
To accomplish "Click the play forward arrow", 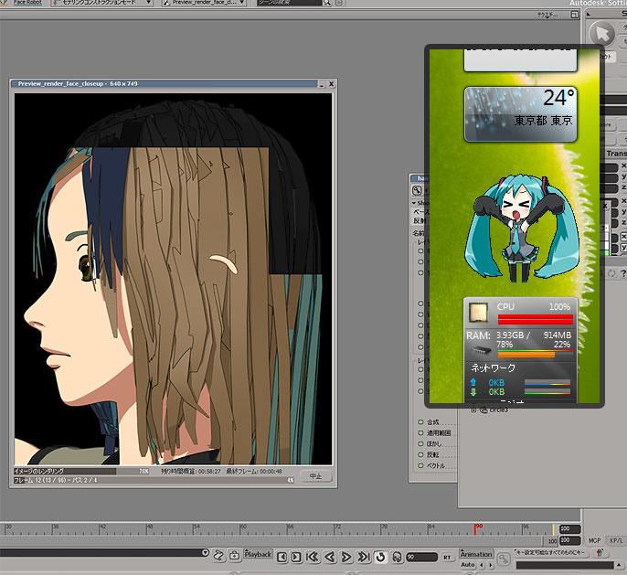I will [345, 557].
